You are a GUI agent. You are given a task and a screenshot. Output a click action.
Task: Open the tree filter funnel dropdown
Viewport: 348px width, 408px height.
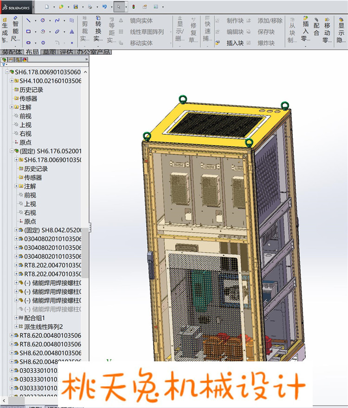[5, 65]
